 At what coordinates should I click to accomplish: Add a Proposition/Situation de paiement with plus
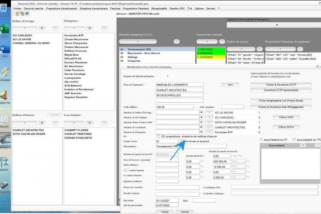pyautogui.click(x=280, y=49)
